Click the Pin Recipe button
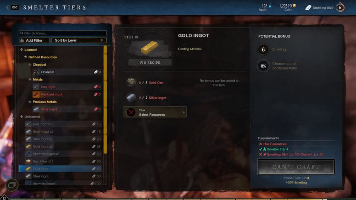Screen dimensions: 356x200 pyautogui.click(x=150, y=62)
